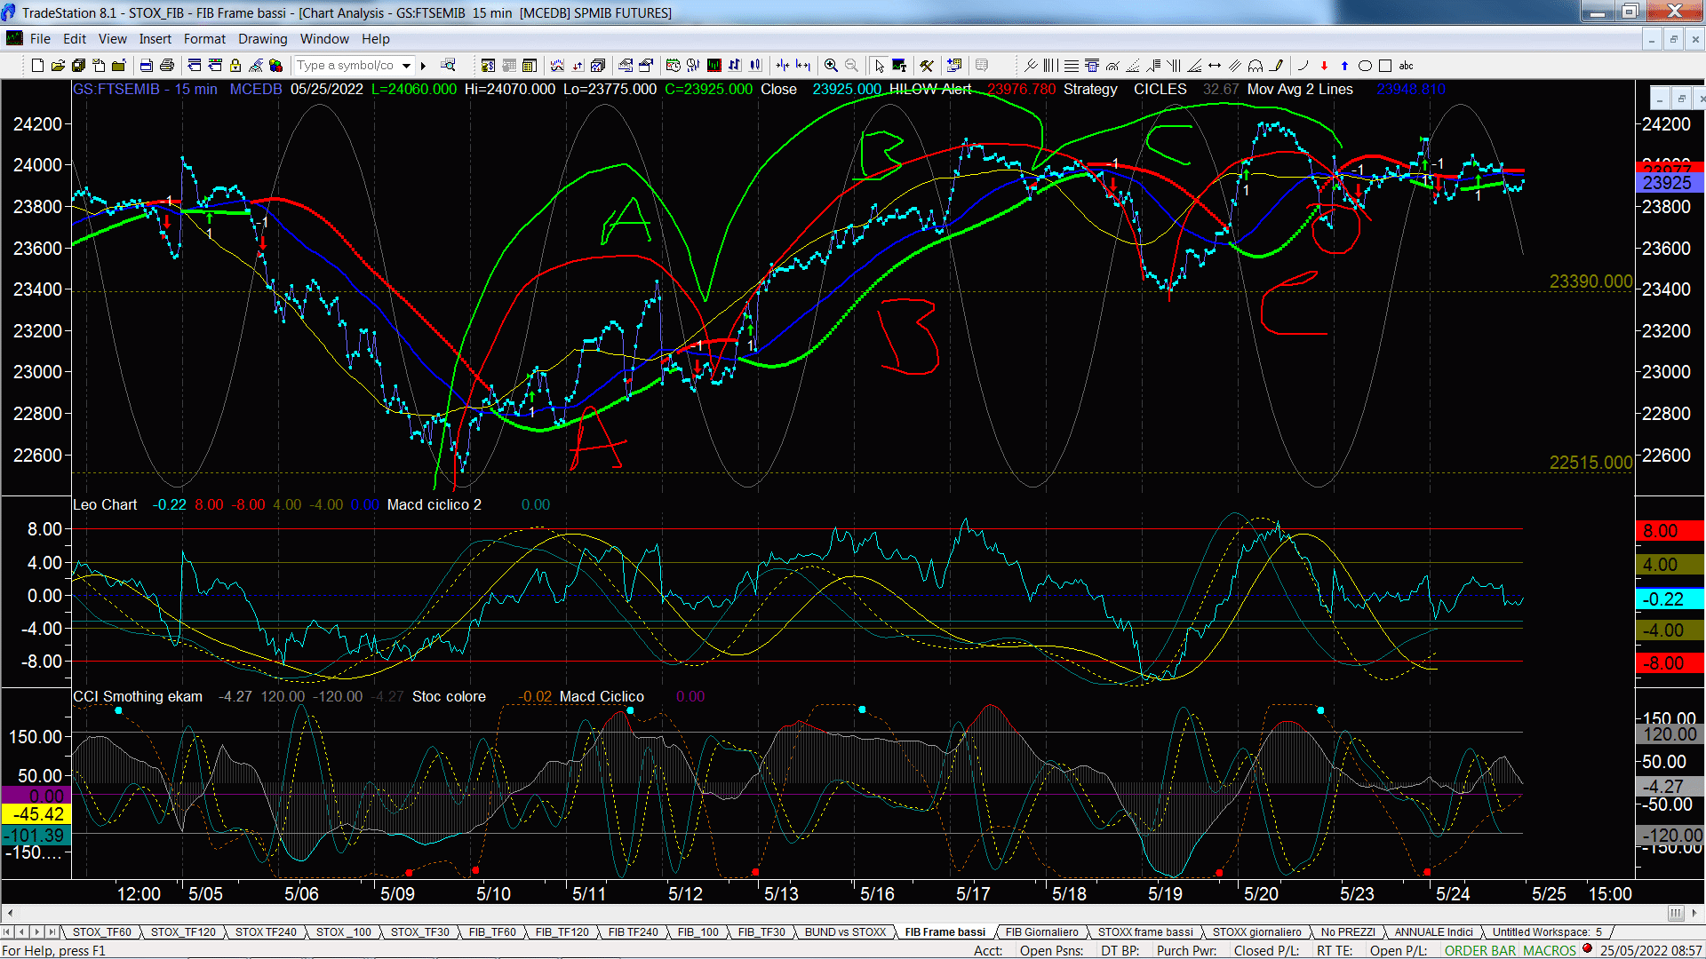Click the yellow -45.42 indicator value label
Image resolution: width=1706 pixels, height=959 pixels.
point(36,814)
